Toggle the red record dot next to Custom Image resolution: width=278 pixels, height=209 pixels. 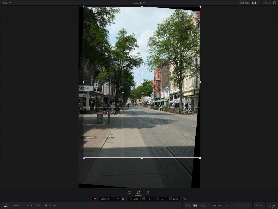95,199
